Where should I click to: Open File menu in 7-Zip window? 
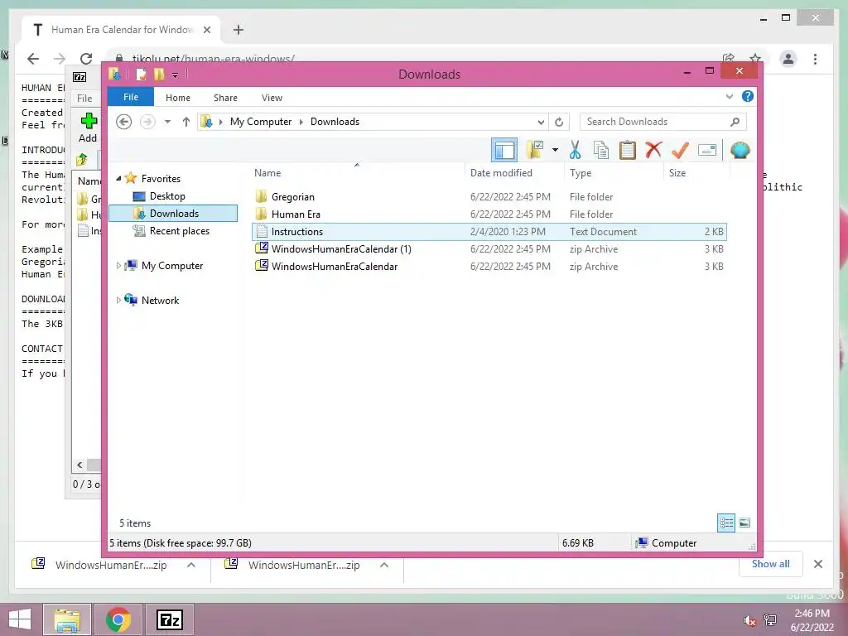[84, 99]
